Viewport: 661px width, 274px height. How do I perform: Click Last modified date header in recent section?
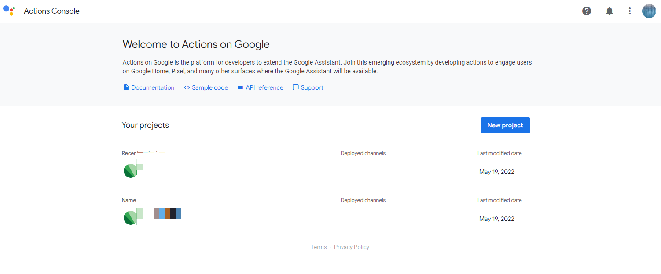pos(499,153)
